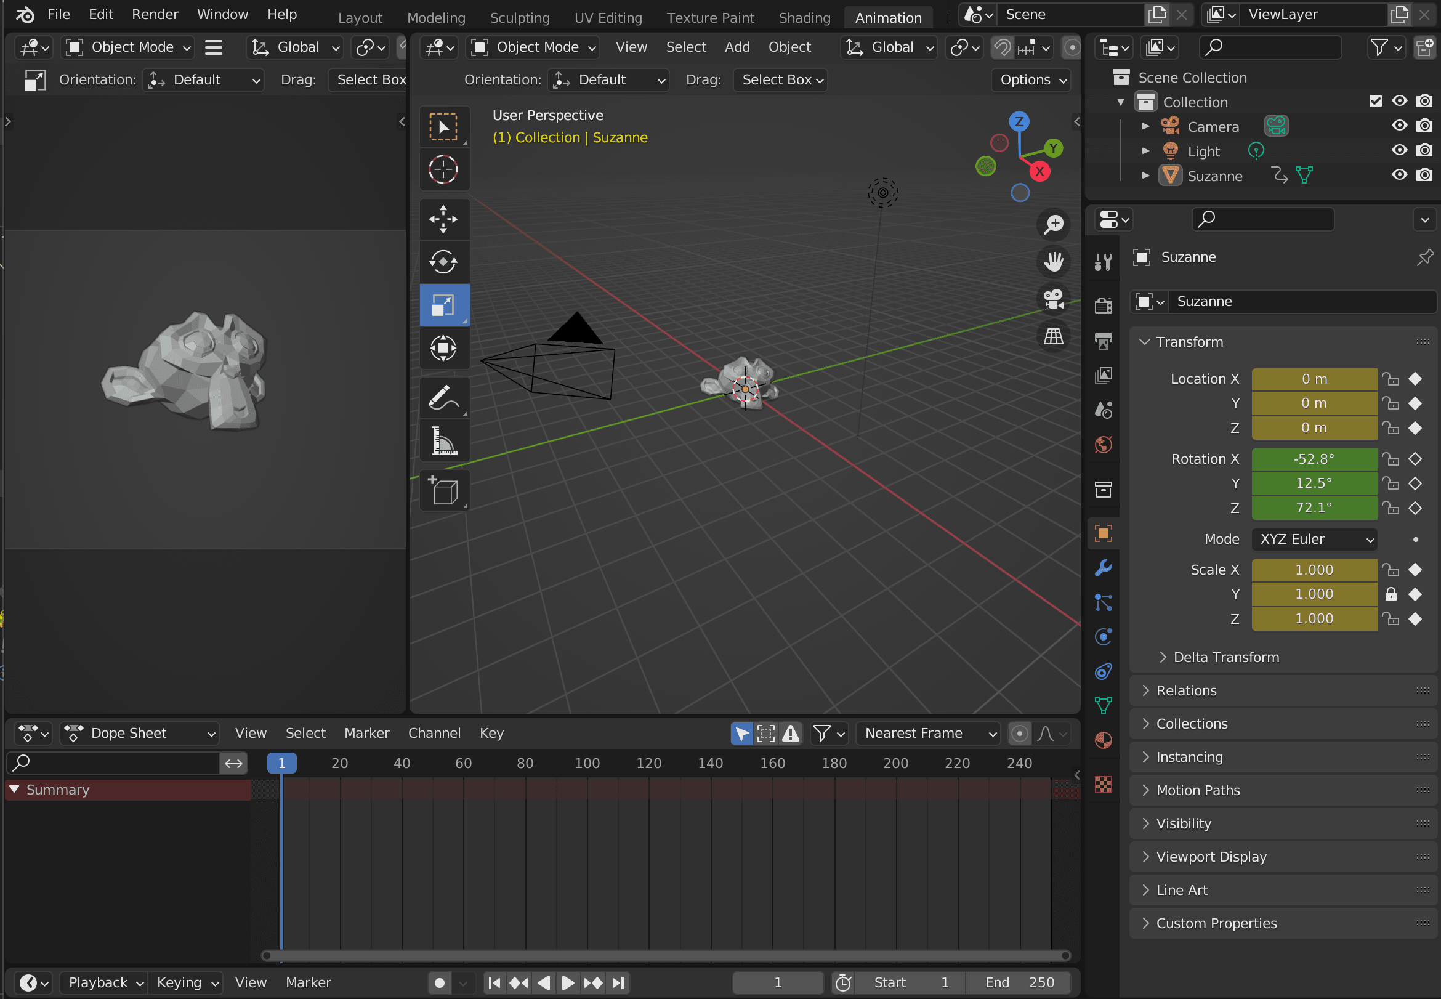Click the Rotation X value field
This screenshot has width=1441, height=999.
(x=1315, y=459)
